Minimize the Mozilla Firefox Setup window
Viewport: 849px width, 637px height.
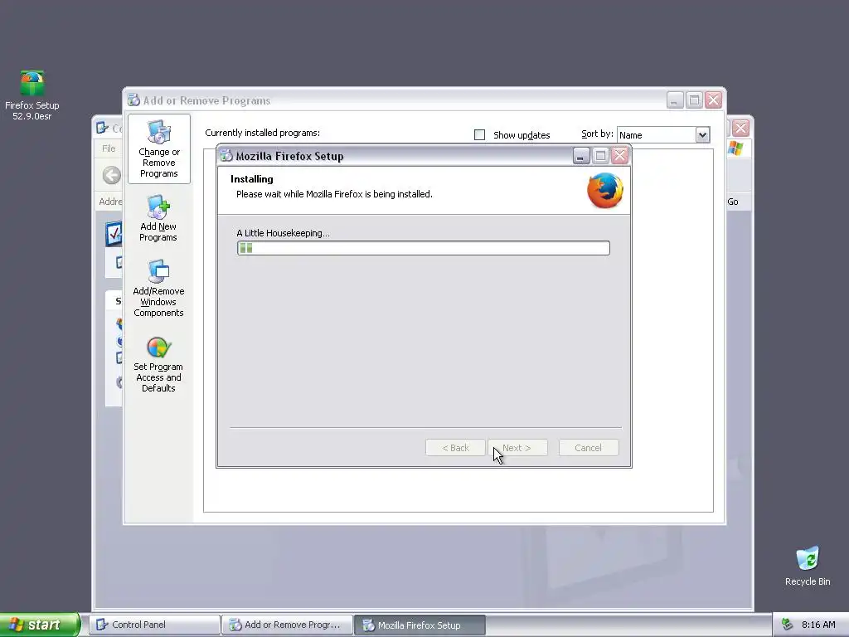(x=581, y=156)
